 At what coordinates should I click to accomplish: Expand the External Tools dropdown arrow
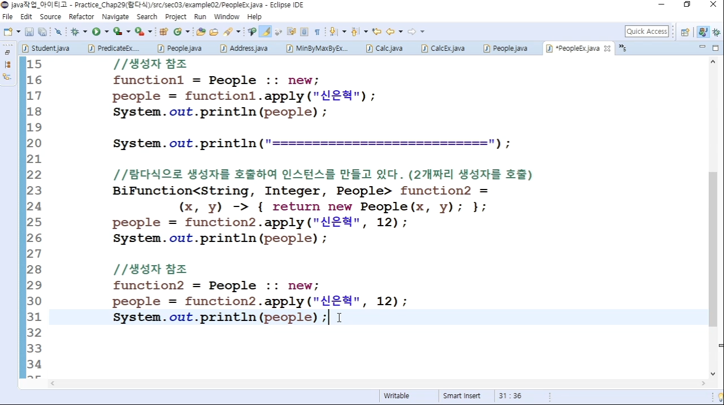(x=150, y=32)
